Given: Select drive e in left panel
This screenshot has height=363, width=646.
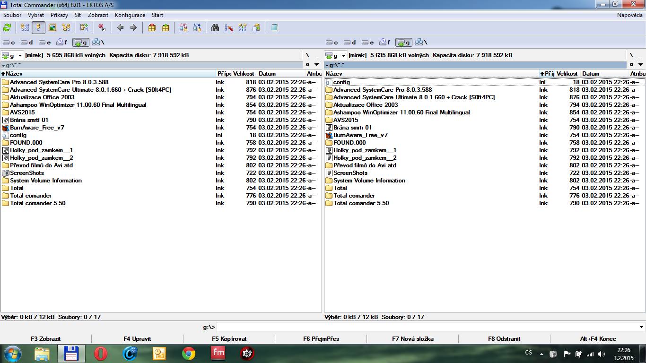Looking at the screenshot, I should pyautogui.click(x=45, y=43).
